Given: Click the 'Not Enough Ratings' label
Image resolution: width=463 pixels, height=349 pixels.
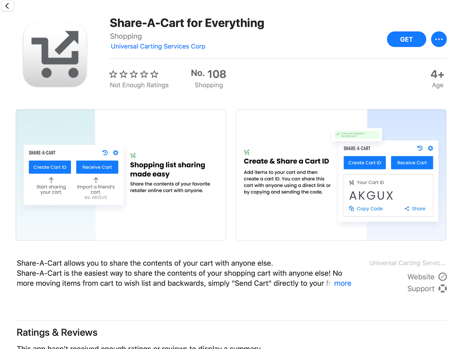Looking at the screenshot, I should (139, 85).
